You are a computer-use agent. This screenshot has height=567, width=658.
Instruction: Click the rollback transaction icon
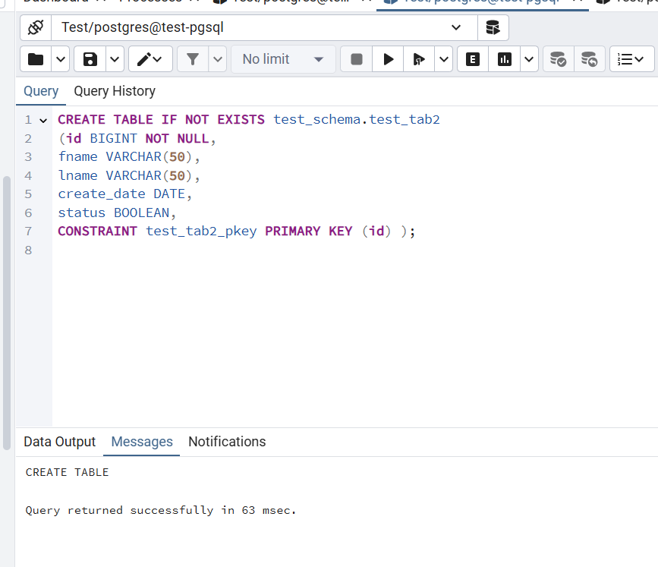click(590, 59)
